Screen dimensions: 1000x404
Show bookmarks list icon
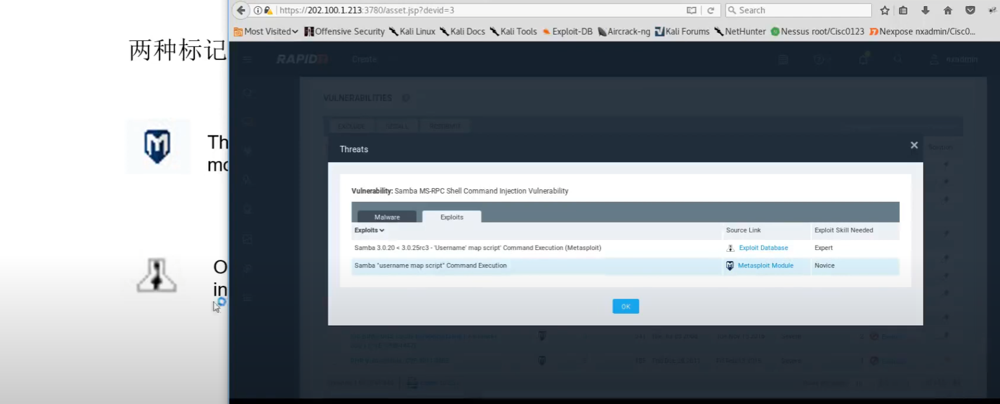point(903,11)
